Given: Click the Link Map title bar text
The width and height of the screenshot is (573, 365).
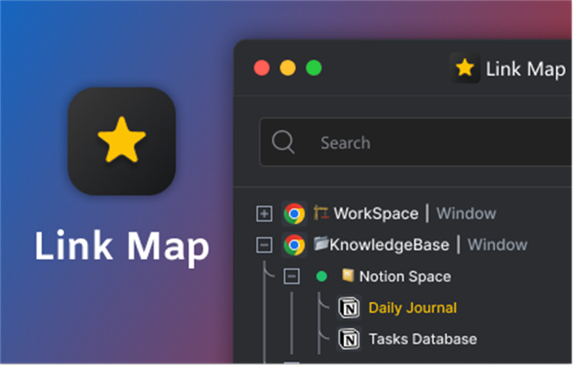Looking at the screenshot, I should tap(526, 69).
